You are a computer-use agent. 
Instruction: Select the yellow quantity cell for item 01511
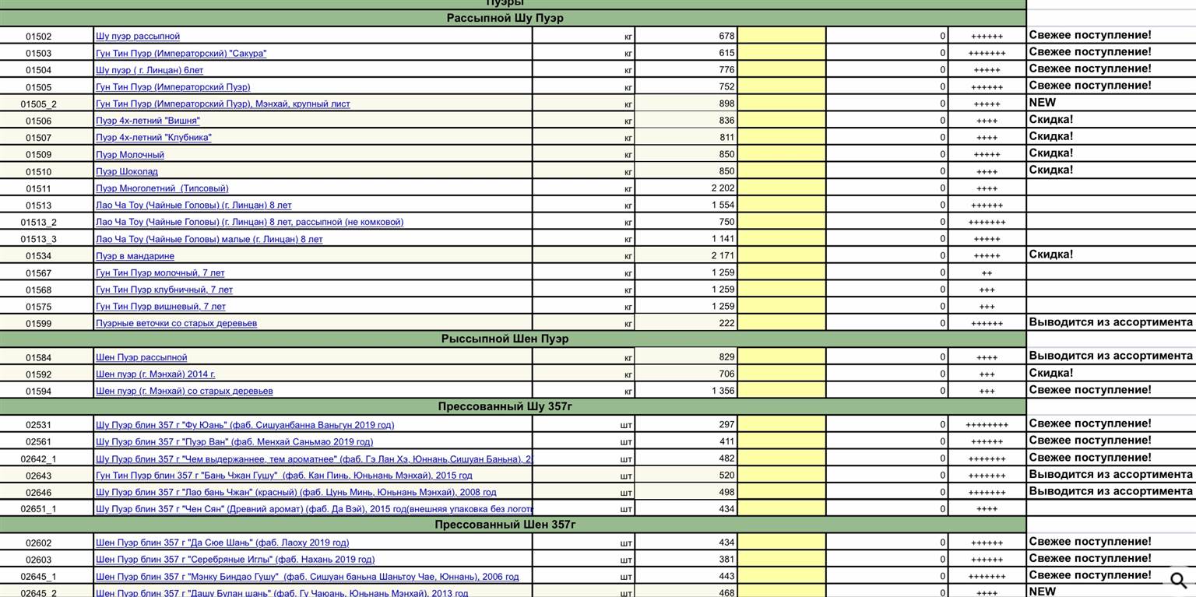click(x=782, y=188)
